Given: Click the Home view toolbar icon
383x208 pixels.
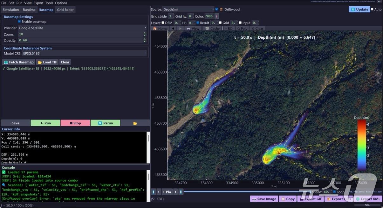Looking at the screenshot, I should (161, 29).
